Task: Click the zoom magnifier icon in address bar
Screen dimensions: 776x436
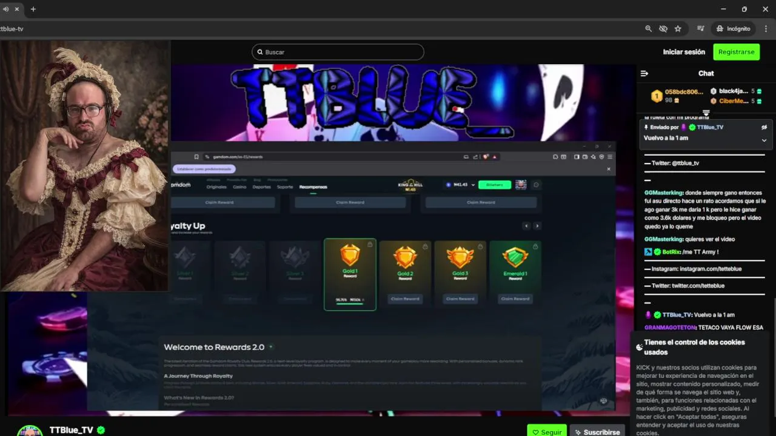Action: point(649,28)
